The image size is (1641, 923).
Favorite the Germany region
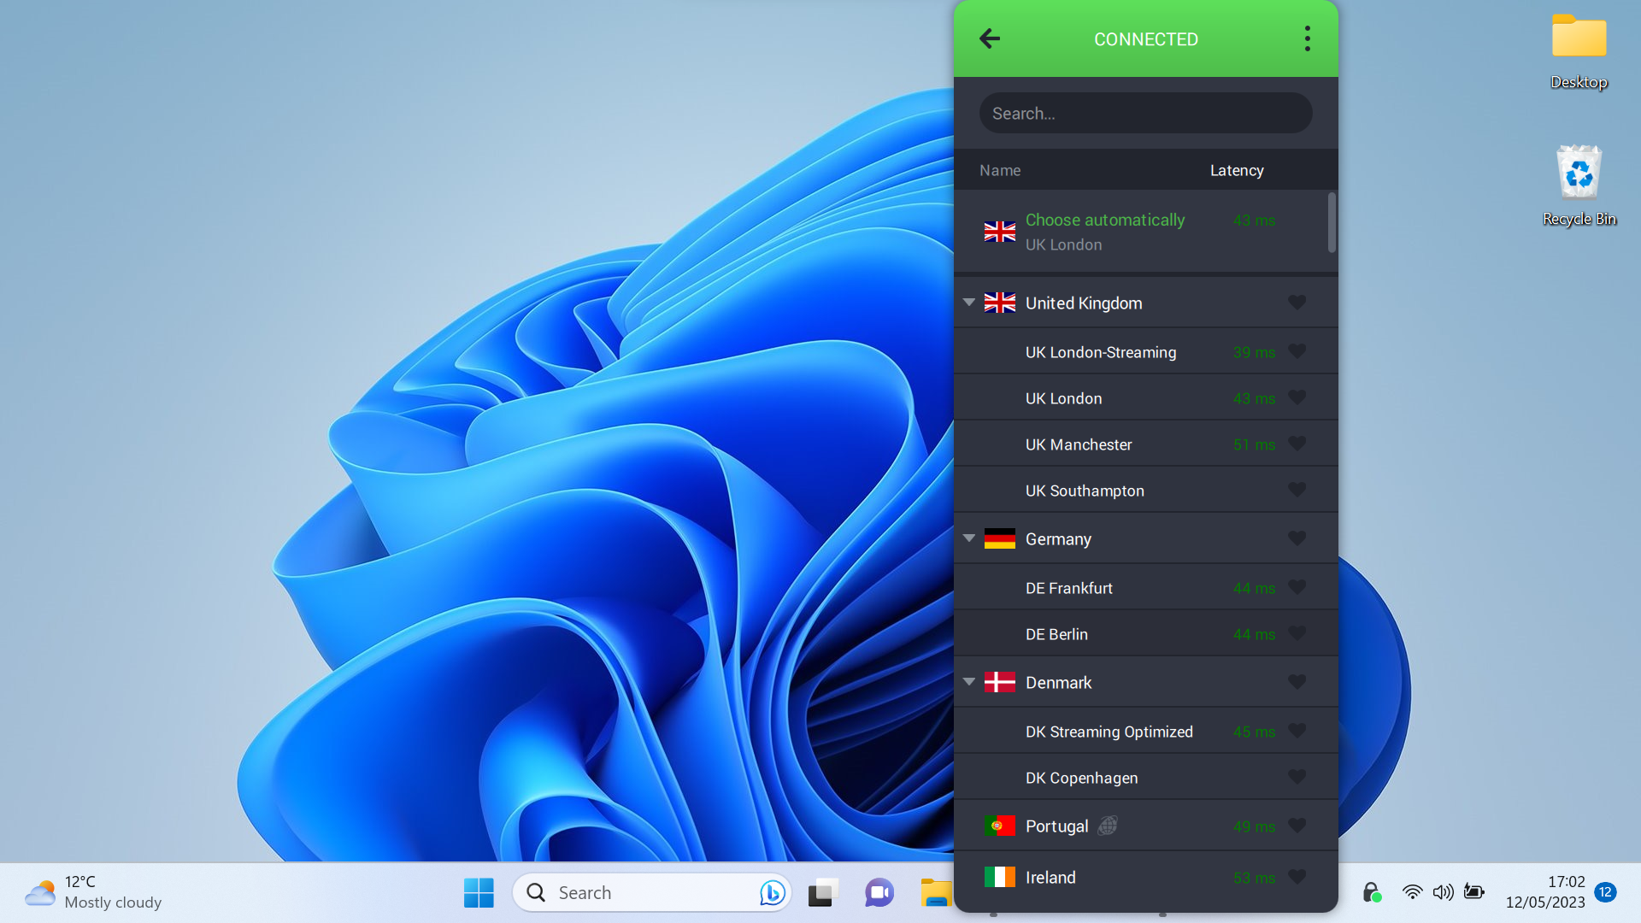point(1297,538)
